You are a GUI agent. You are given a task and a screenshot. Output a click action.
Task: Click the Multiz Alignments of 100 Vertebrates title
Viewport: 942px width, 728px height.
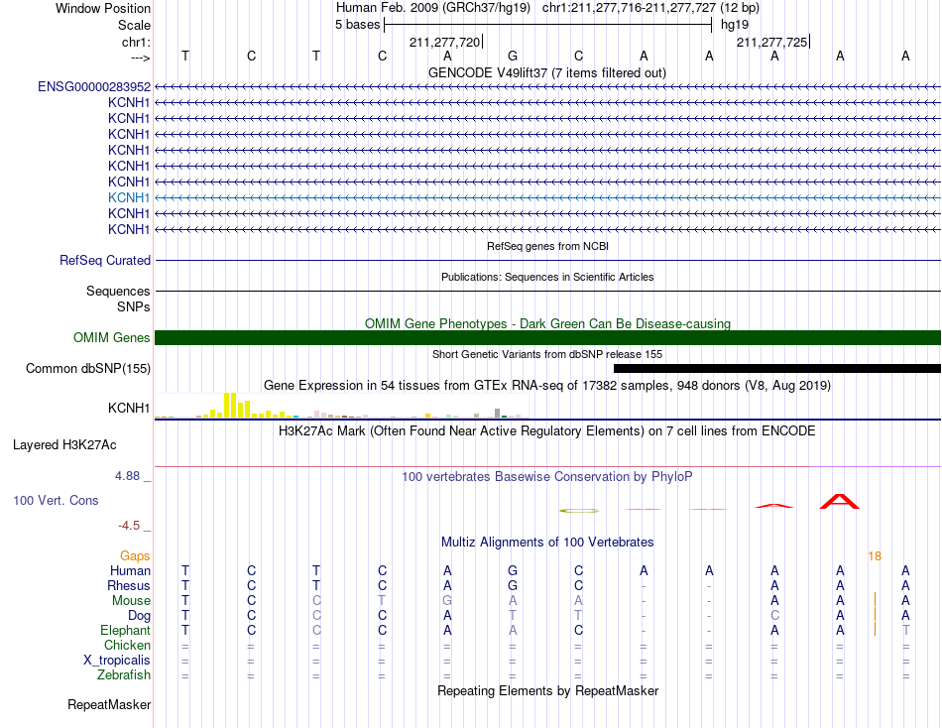coord(547,543)
